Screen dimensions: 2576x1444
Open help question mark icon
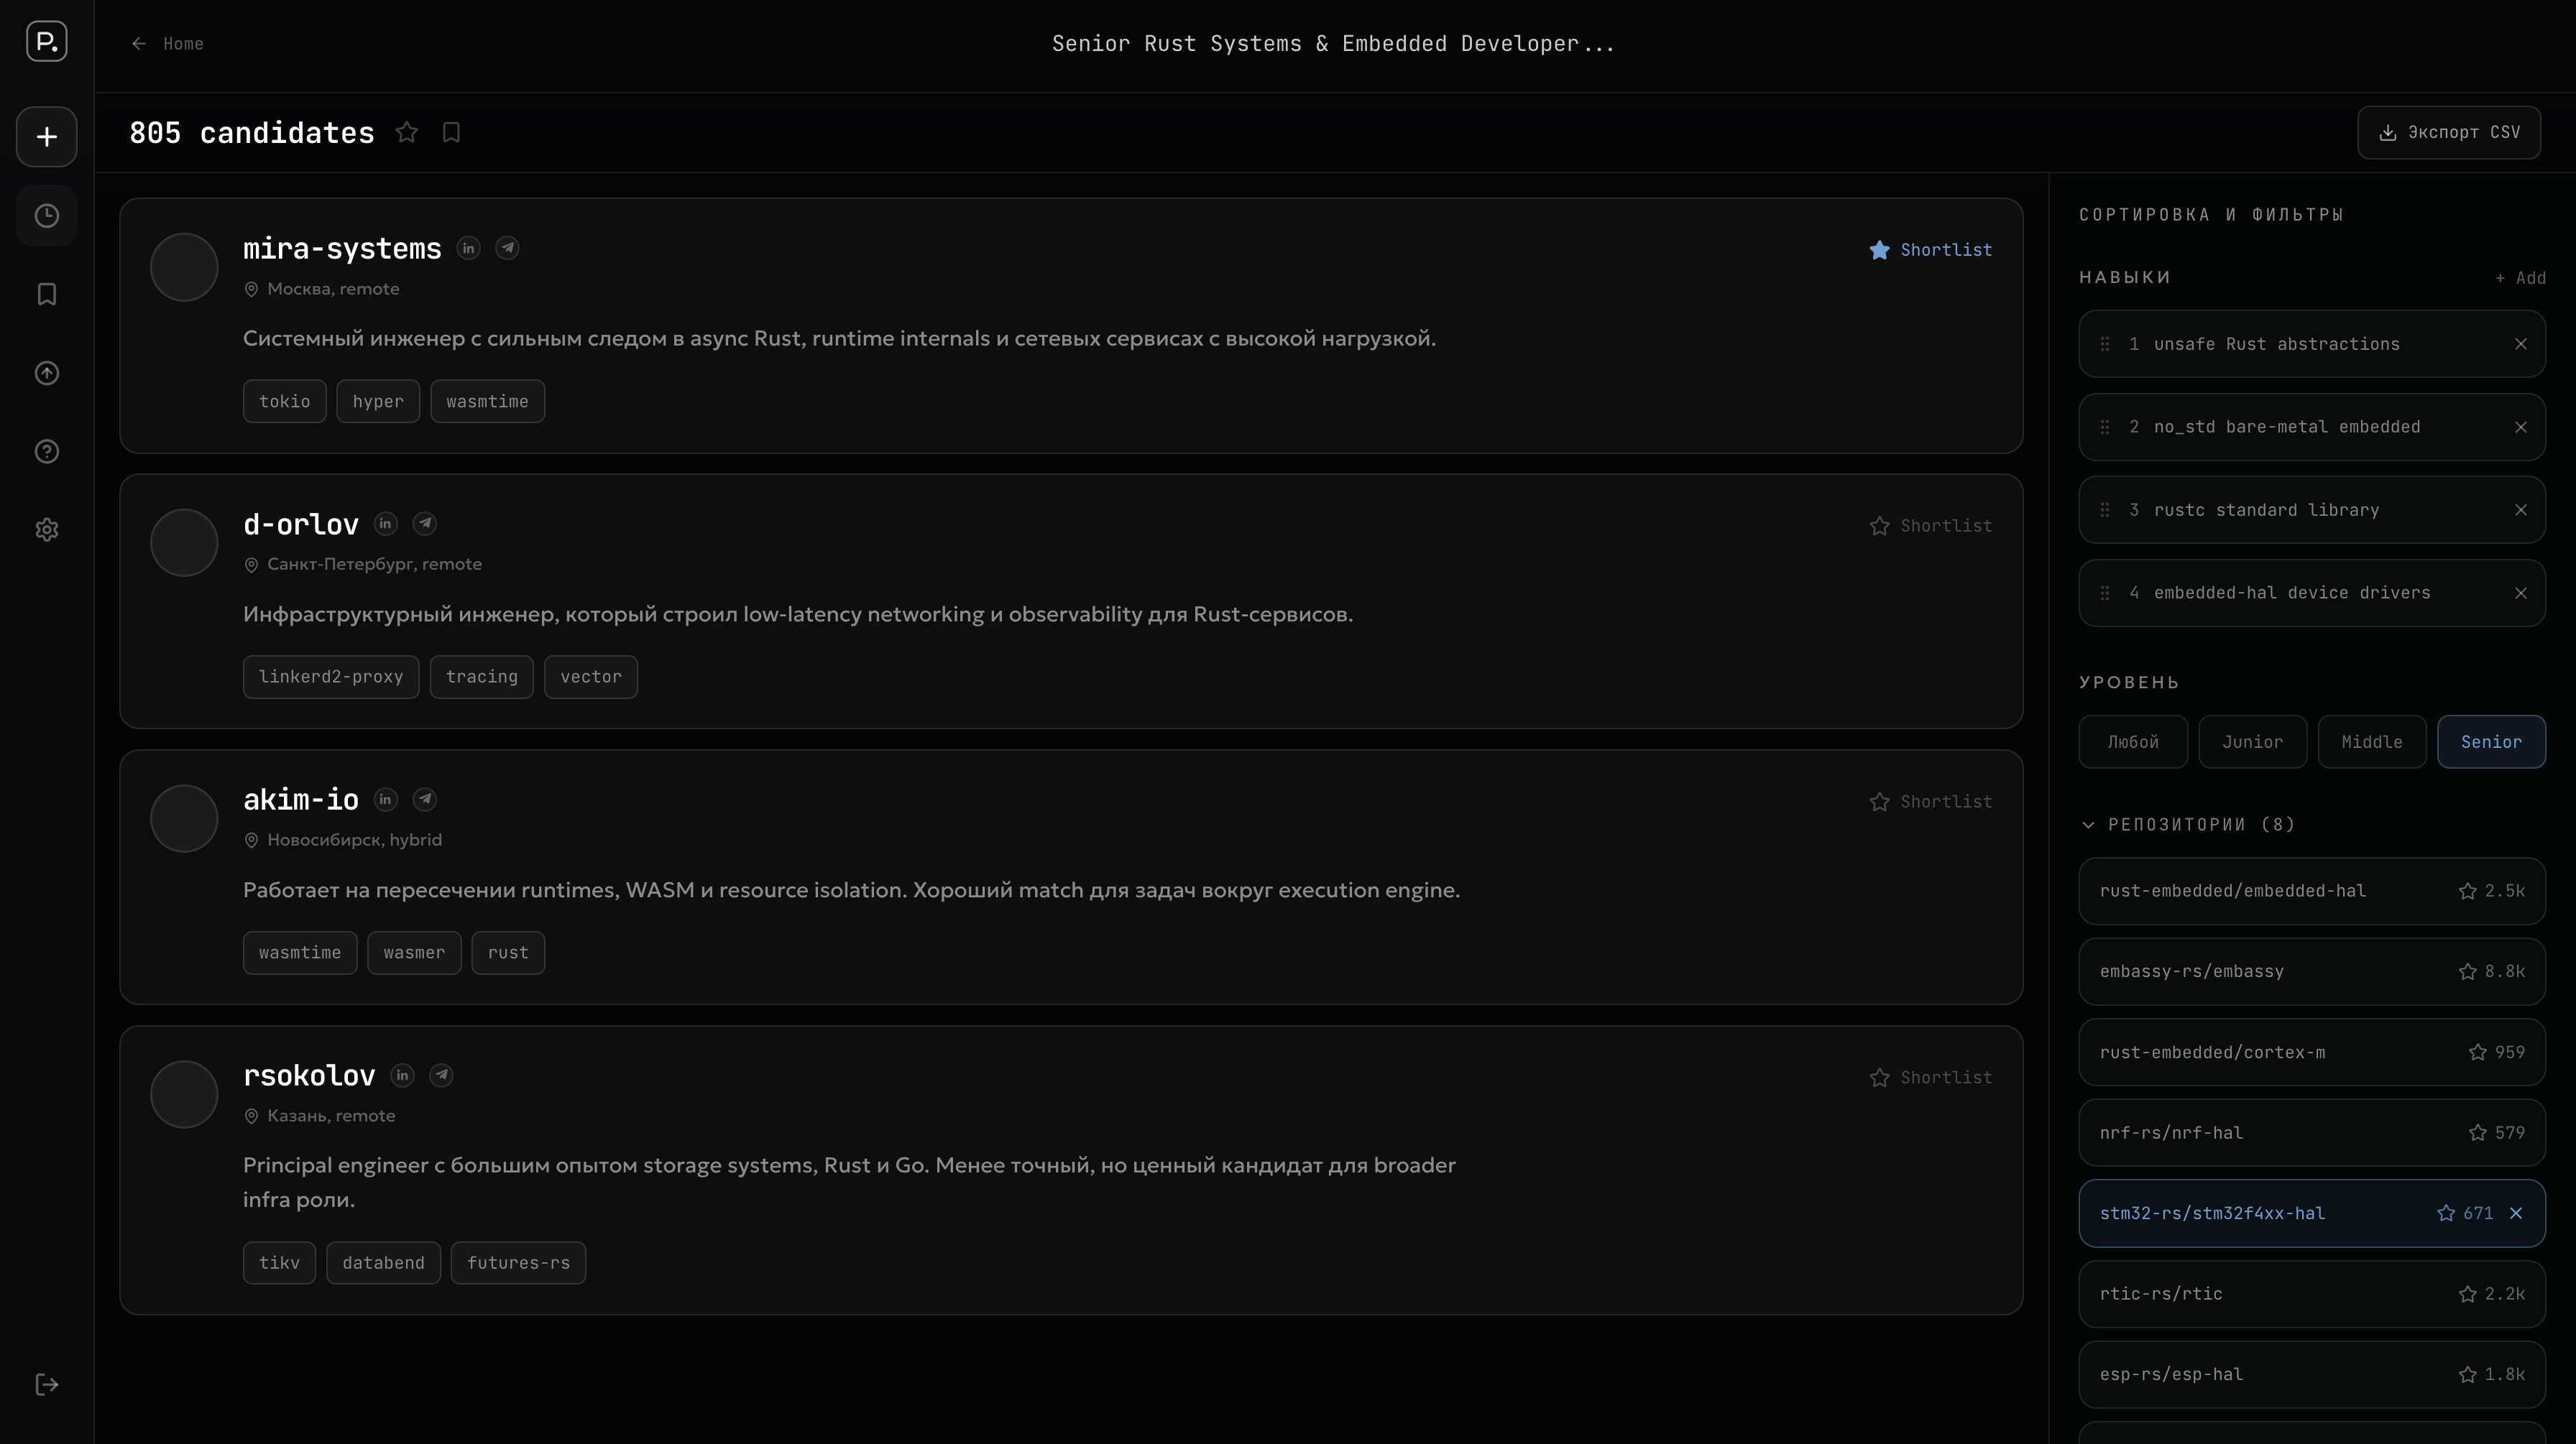click(46, 452)
